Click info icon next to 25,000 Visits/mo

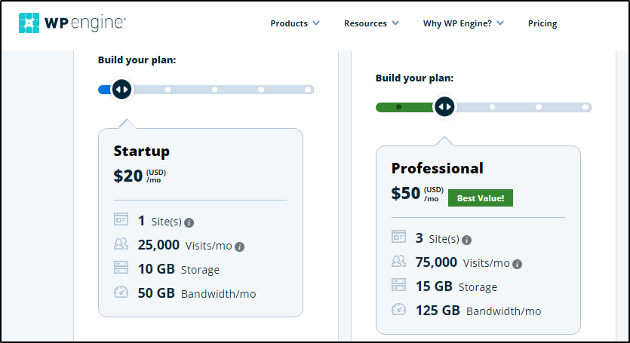[x=239, y=247]
